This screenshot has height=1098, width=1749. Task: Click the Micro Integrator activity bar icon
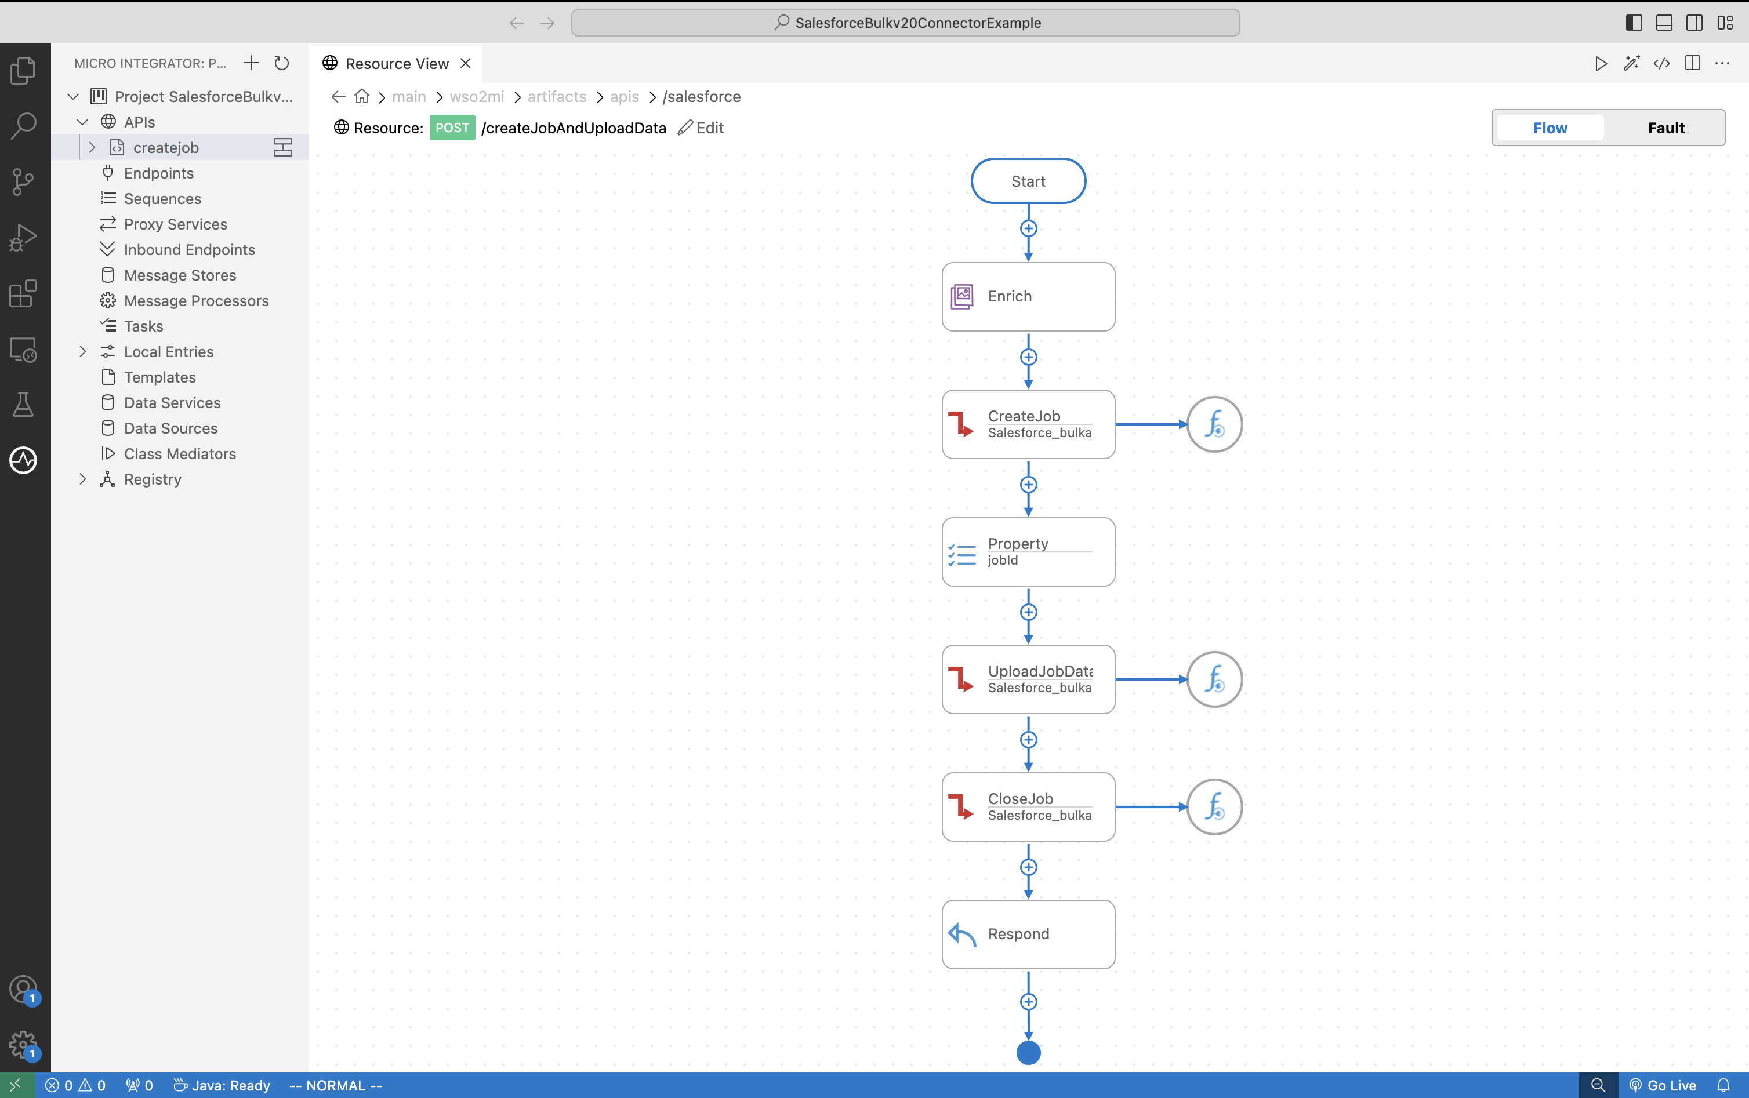[23, 460]
